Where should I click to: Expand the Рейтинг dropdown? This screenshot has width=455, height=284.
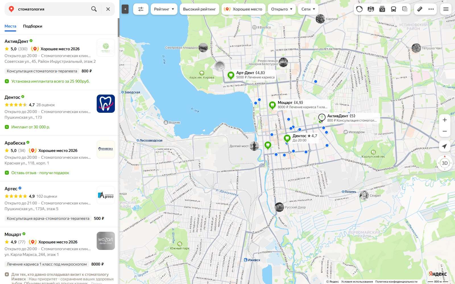164,9
